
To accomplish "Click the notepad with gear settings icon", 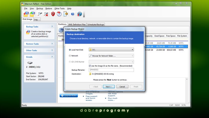I will (66, 14).
